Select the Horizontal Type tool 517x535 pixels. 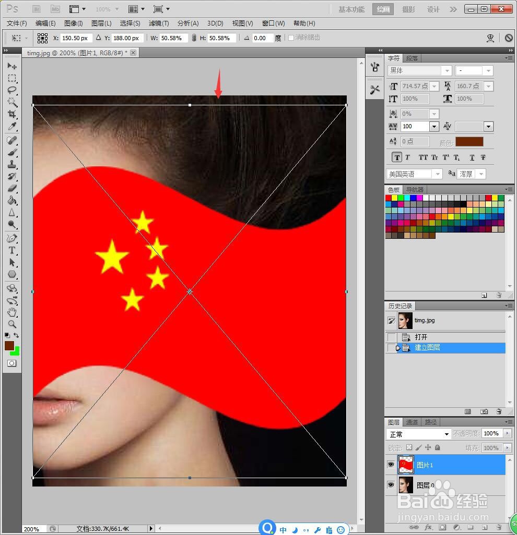(x=12, y=250)
